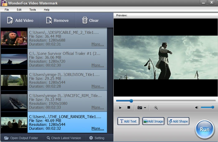Open the File menu
Screen dimensions: 218x142
pos(7,10)
